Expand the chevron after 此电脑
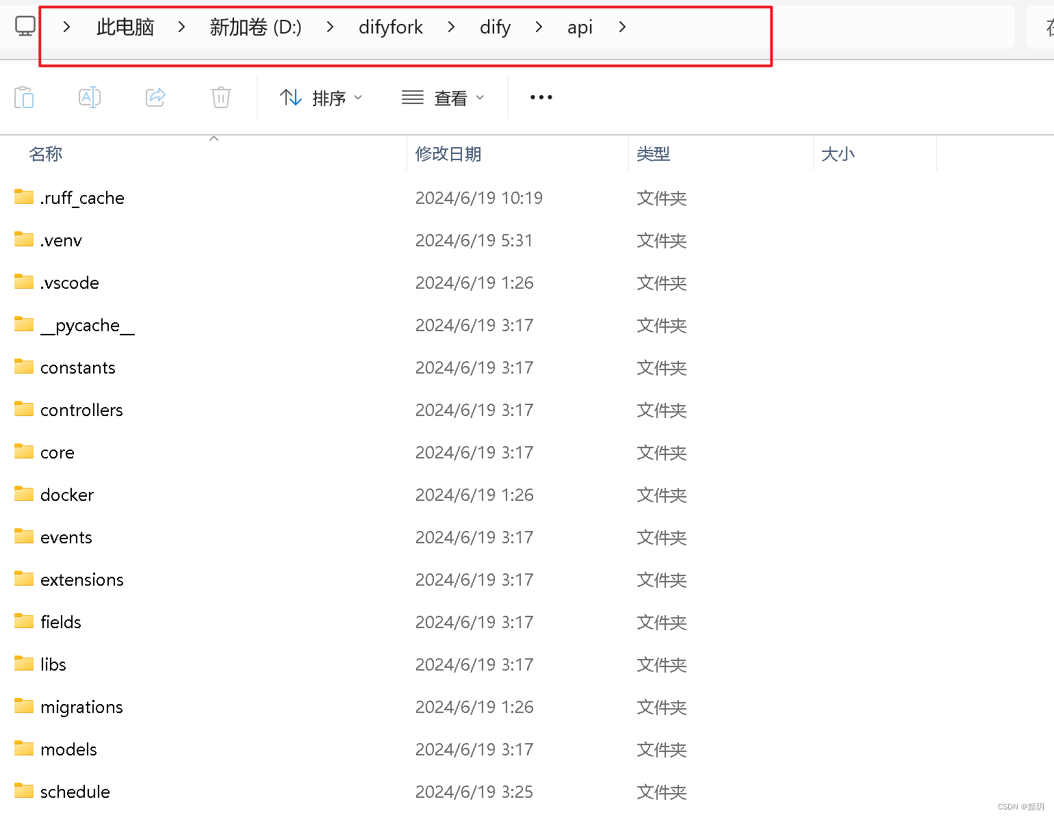 pyautogui.click(x=181, y=27)
